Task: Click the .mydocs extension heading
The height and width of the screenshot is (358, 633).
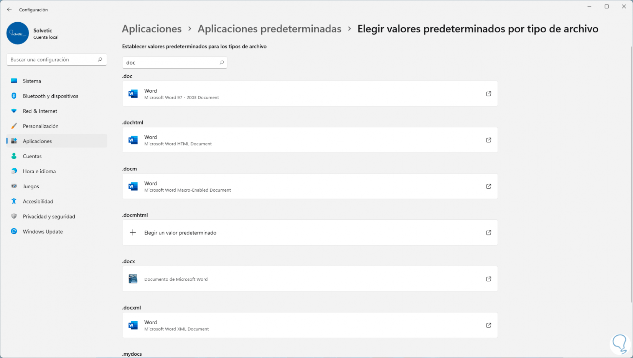Action: pyautogui.click(x=132, y=354)
